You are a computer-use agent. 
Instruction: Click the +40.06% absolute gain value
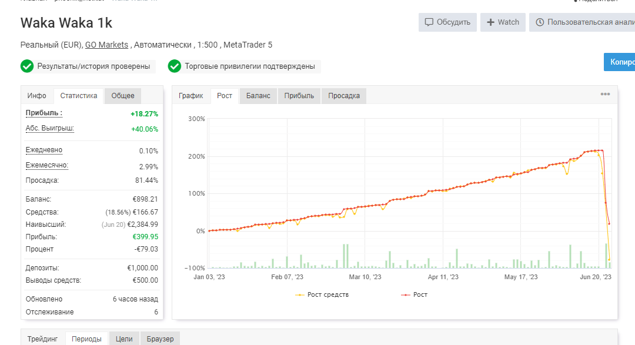pos(145,129)
